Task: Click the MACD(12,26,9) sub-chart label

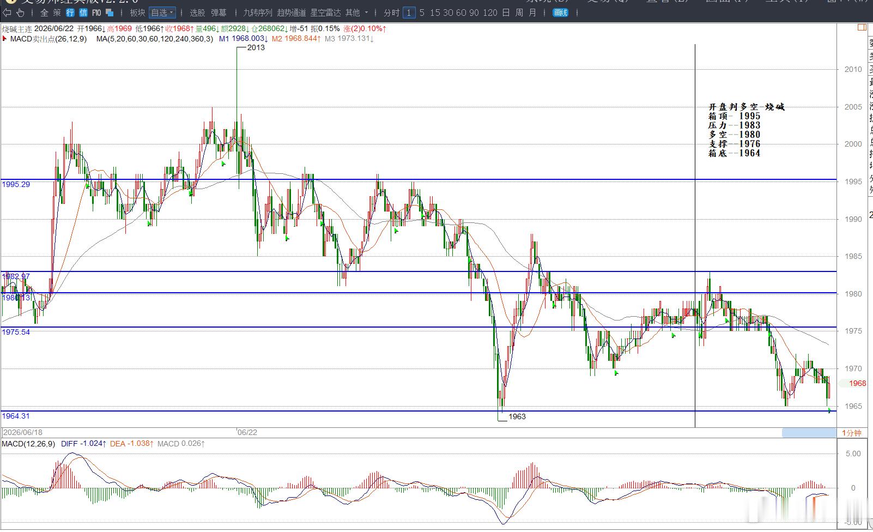Action: coord(28,444)
